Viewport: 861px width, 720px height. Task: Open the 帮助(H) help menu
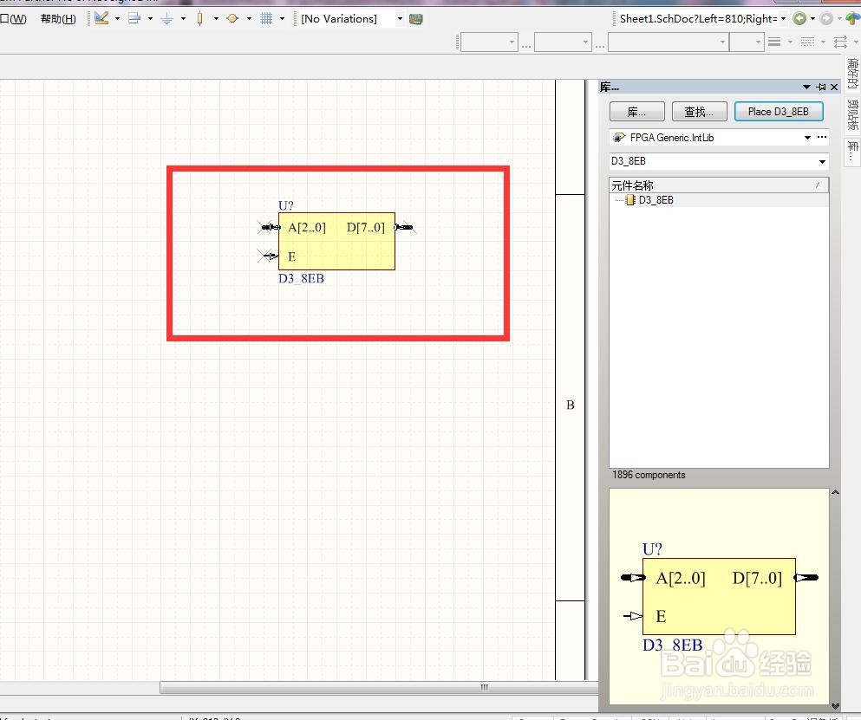click(x=58, y=19)
